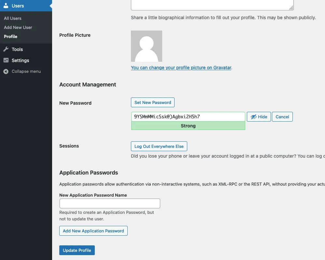Screen dimensions: 325x260
Task: Focus the New Application Password Name field
Action: [x=110, y=203]
